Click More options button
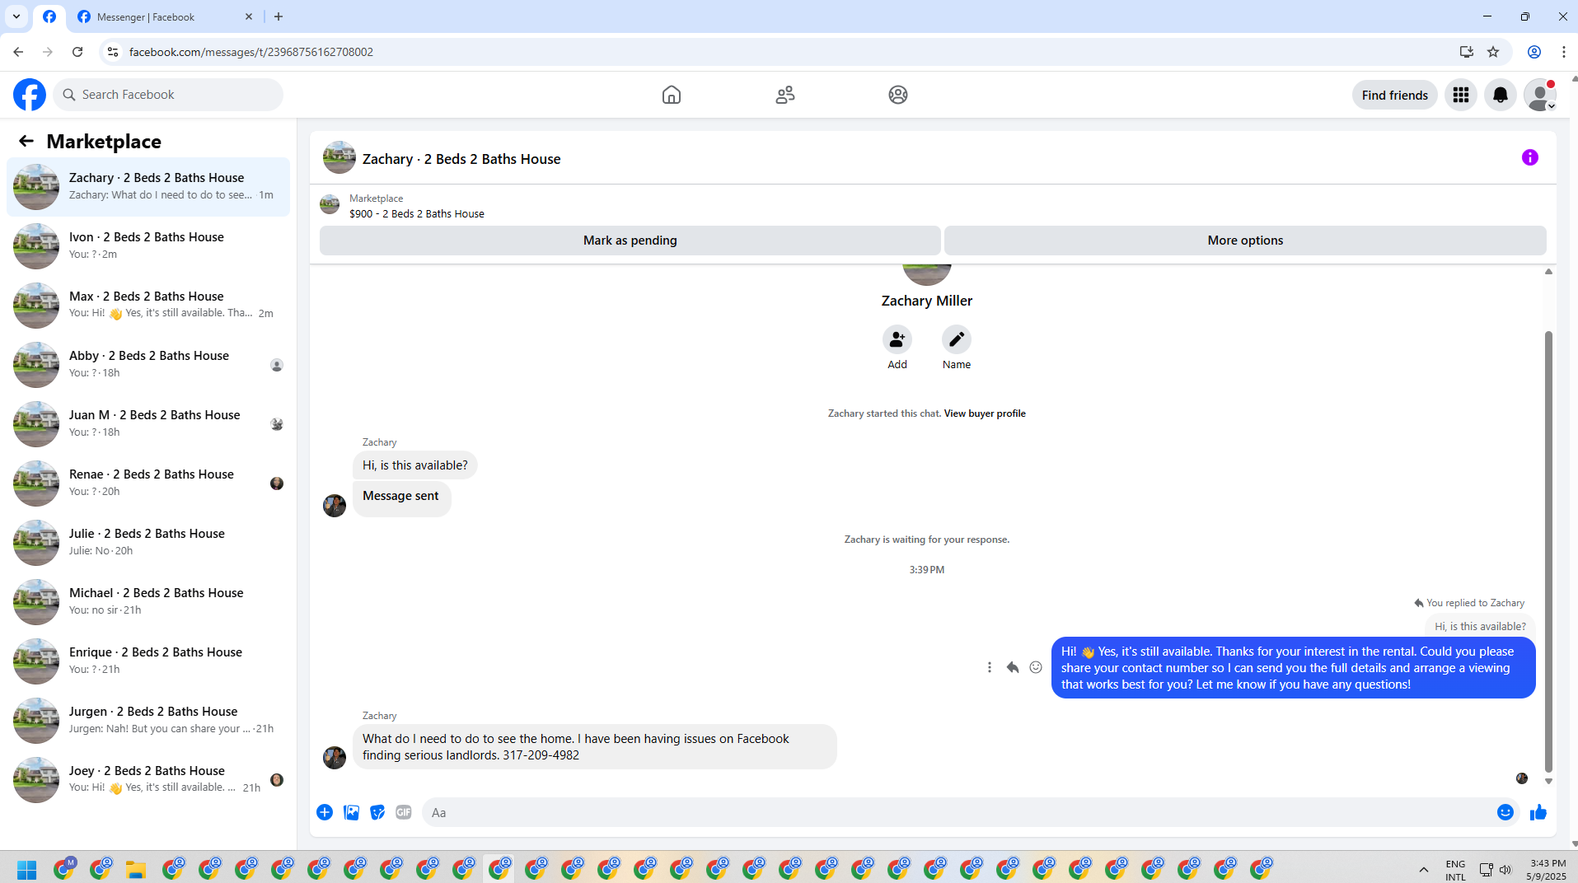 coord(1245,241)
